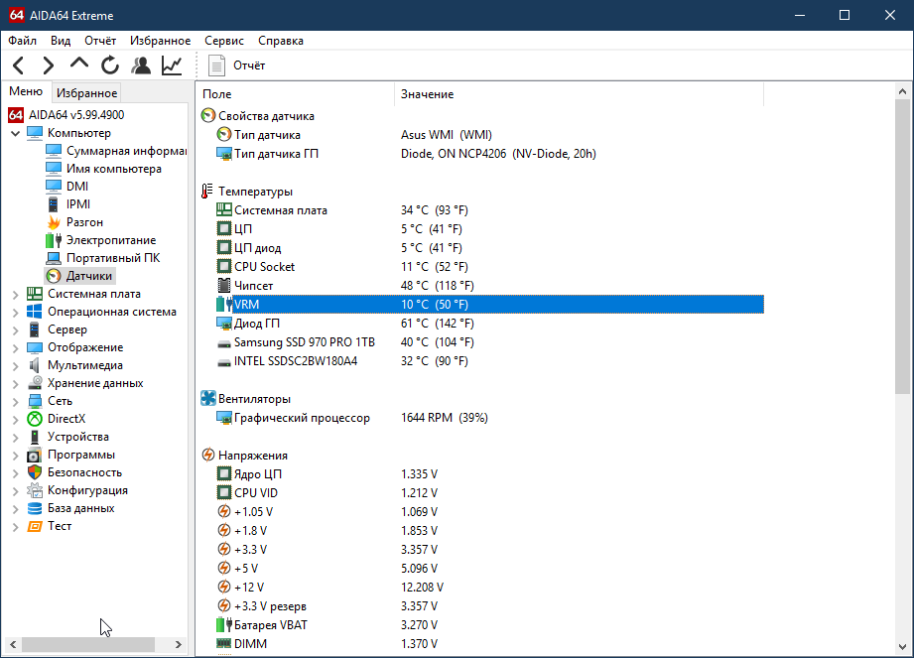This screenshot has width=914, height=658.
Task: Click the Конфигурация gear icon
Action: (35, 490)
